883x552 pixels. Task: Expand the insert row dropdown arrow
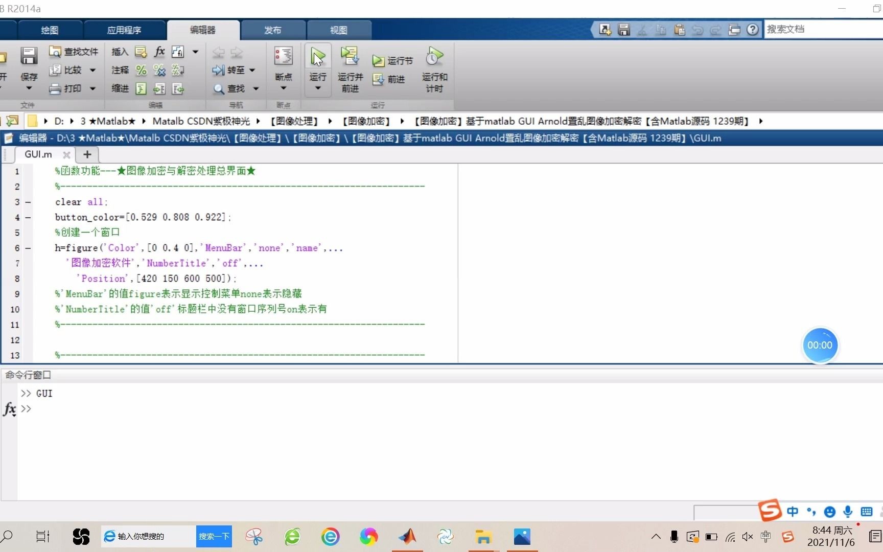point(195,52)
